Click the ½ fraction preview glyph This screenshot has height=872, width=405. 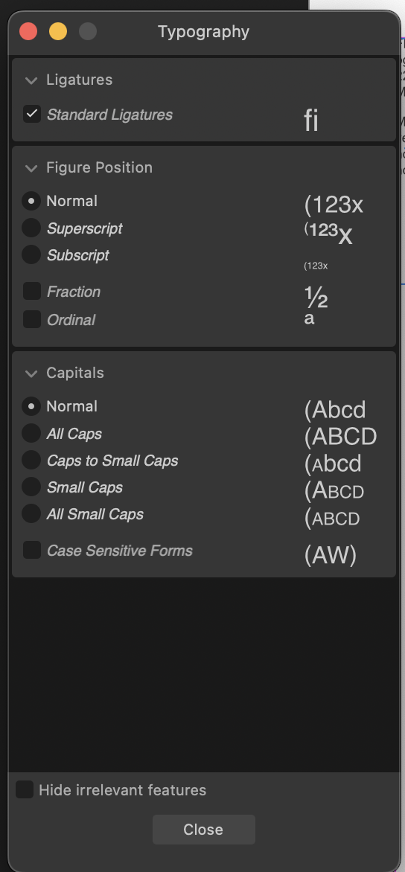[x=316, y=298]
